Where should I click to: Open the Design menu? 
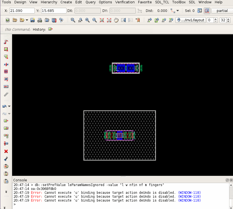pos(20,2)
